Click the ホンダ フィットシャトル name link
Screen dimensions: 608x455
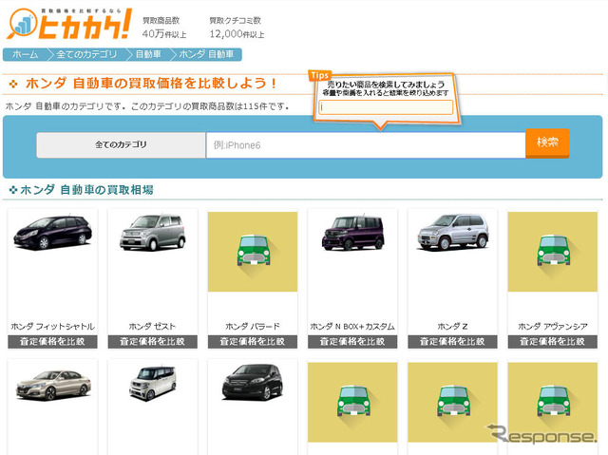pos(53,327)
